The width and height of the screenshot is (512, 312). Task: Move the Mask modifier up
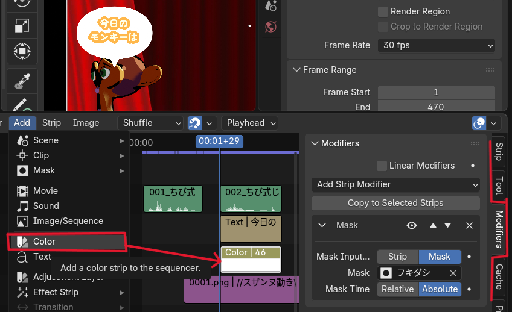[x=432, y=225]
